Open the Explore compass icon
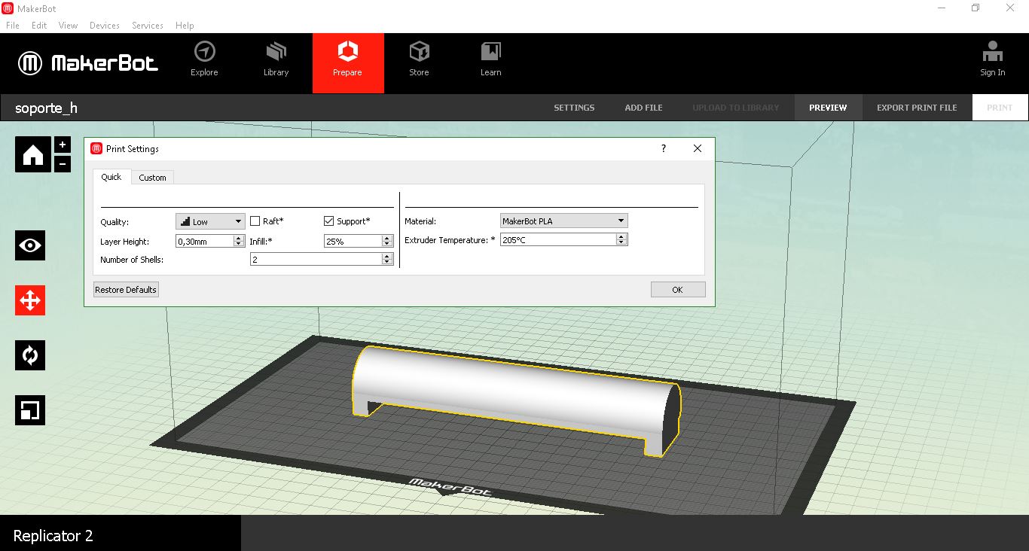 [x=204, y=52]
